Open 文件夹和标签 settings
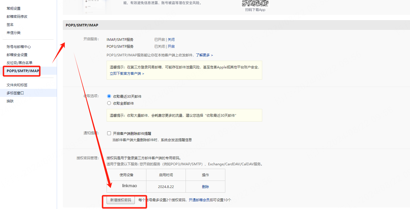 (17, 85)
